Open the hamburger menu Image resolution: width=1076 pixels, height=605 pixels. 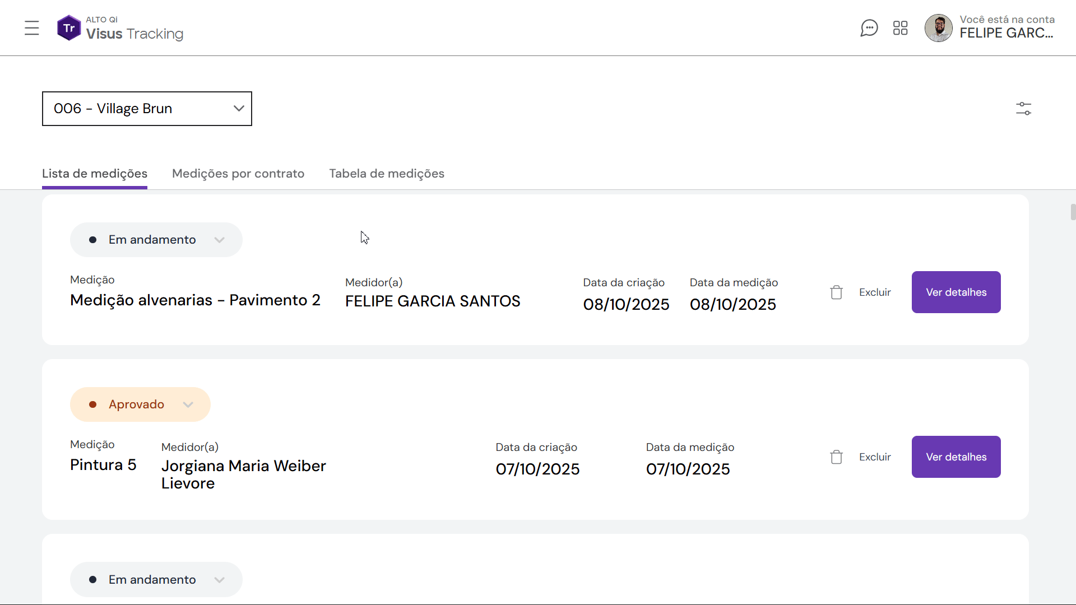(x=32, y=28)
